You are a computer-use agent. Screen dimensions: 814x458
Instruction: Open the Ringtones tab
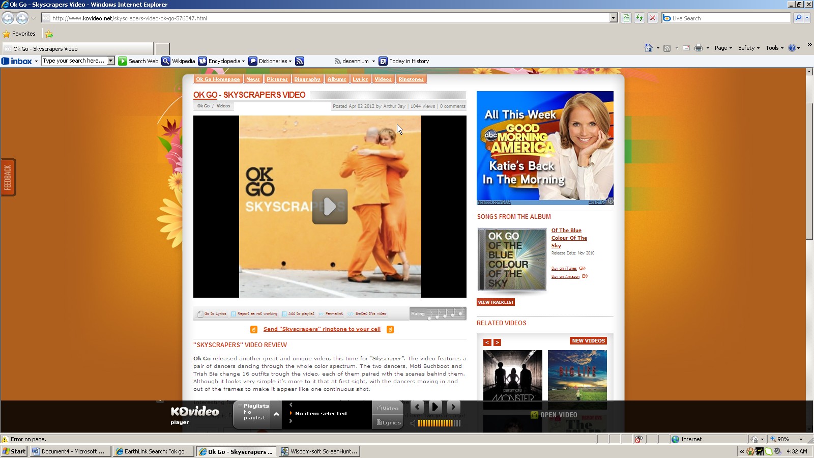point(411,79)
